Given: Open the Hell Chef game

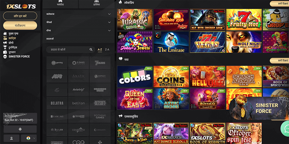Looking at the screenshot, I should point(208,76).
